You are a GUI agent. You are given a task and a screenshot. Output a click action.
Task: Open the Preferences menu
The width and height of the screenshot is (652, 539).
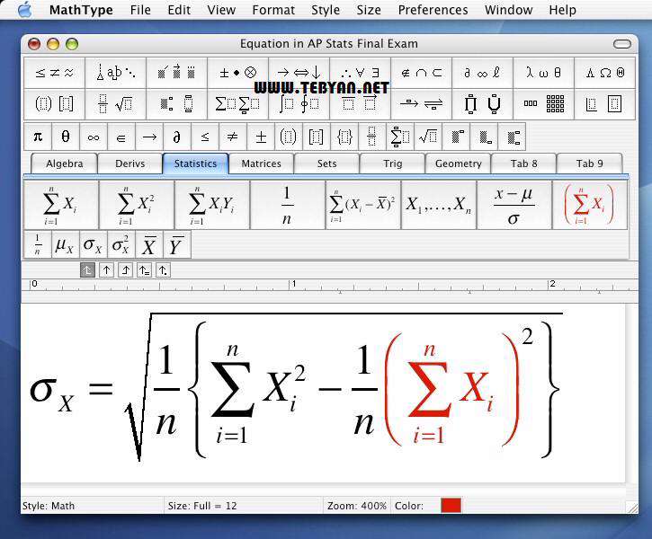click(433, 10)
